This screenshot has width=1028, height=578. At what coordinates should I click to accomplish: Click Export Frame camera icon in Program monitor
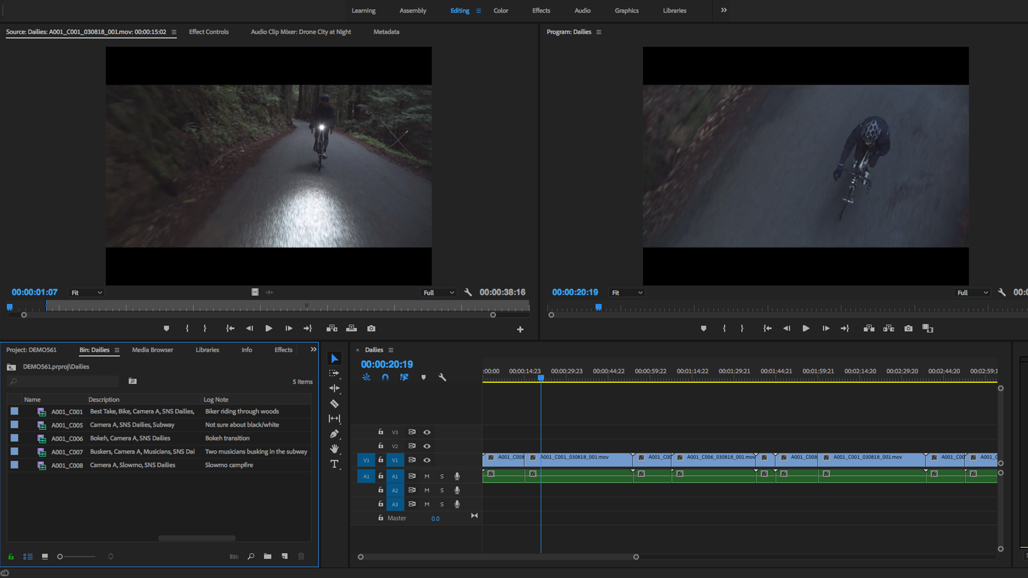pyautogui.click(x=908, y=328)
